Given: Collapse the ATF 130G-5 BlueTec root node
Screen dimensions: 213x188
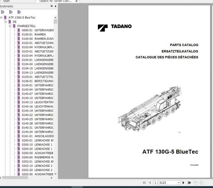Looking at the screenshot, I should (1, 17).
